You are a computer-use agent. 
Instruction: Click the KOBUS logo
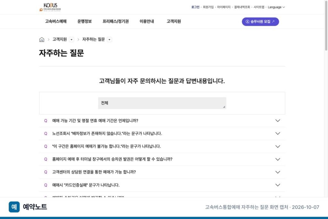50,7
